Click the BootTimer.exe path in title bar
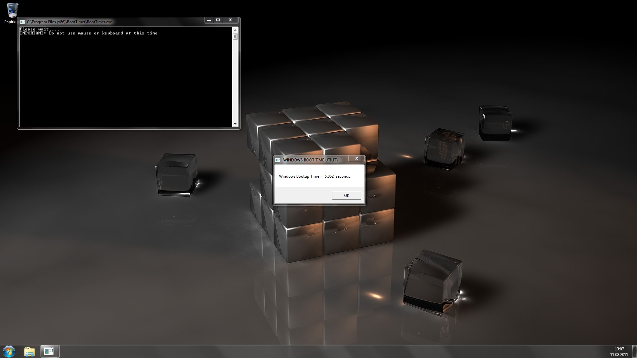 click(69, 22)
